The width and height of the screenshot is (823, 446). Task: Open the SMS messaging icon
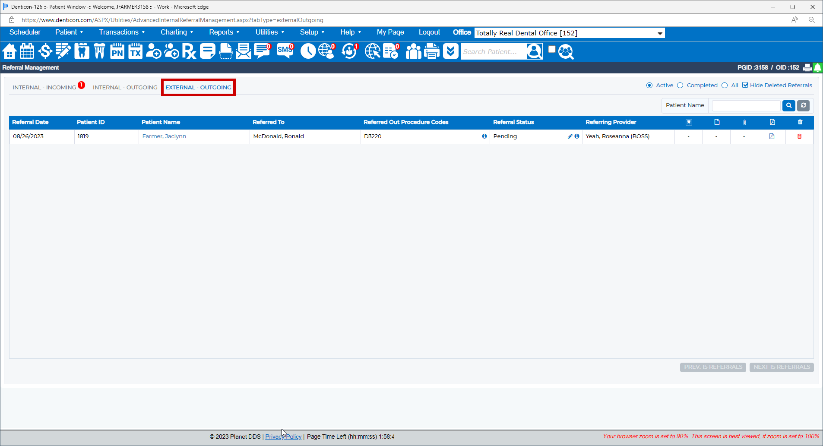[x=285, y=51]
